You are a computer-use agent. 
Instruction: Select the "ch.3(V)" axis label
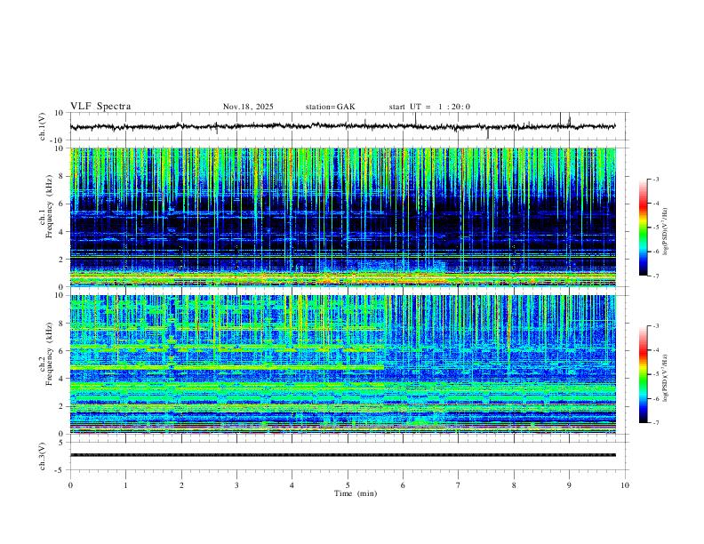43,457
